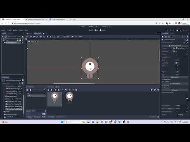Viewport: 190px width, 142px height.
Task: Select the walk animation in list
Action: pyautogui.click(x=36, y=96)
